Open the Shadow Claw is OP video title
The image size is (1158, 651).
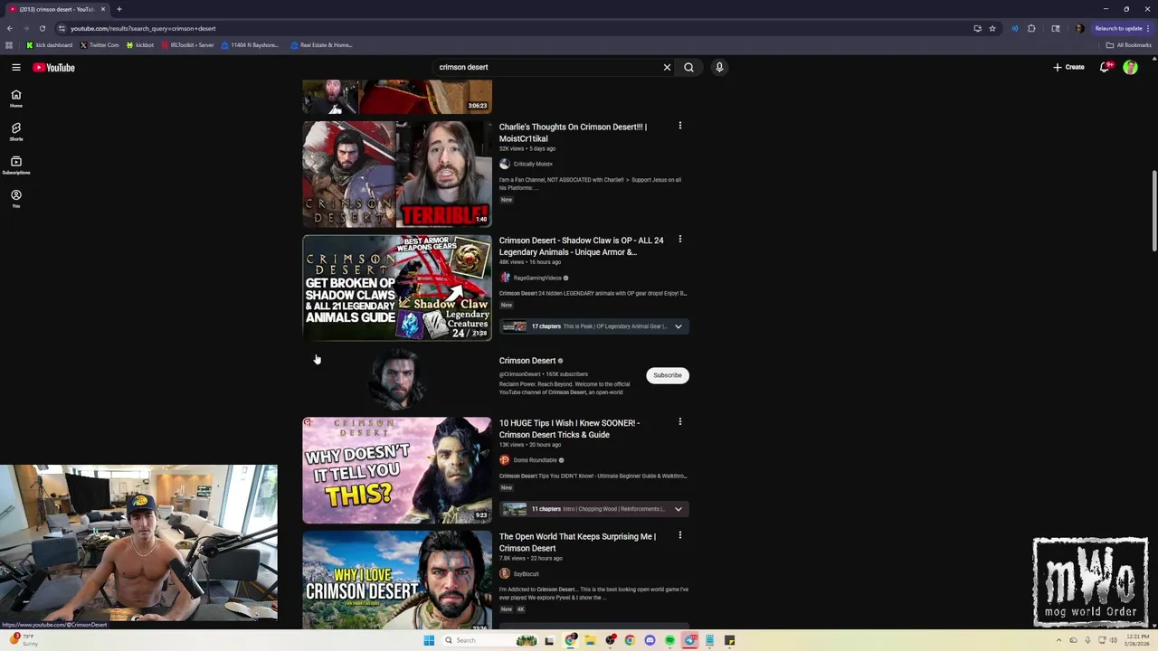[581, 246]
